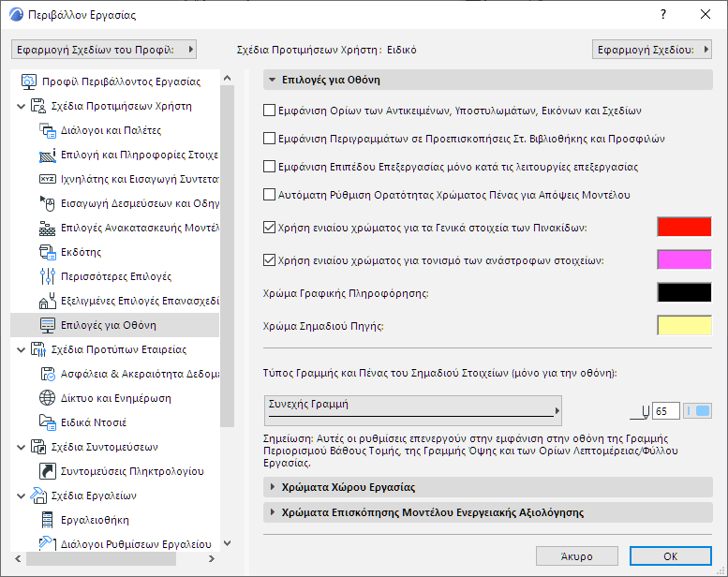This screenshot has height=577, width=728.
Task: Change the black Χρώμα Γραφικής Πληροφόρησης swatch
Action: [684, 292]
